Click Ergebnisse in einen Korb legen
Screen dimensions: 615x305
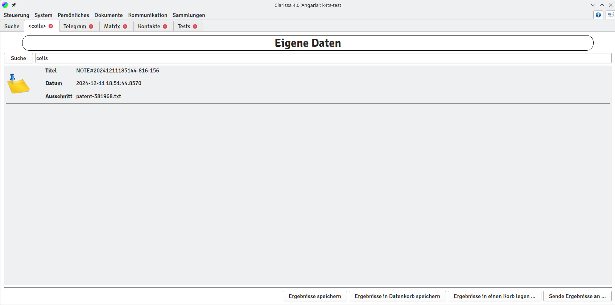tap(495, 296)
